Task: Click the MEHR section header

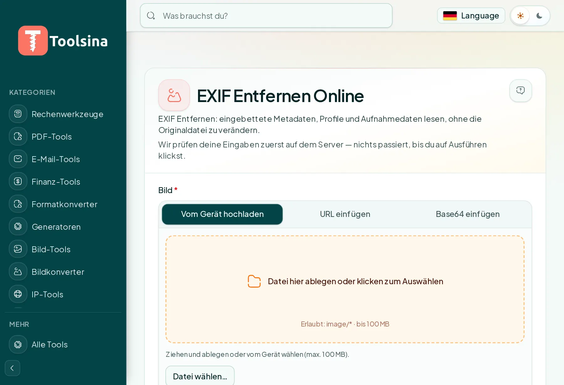Action: click(x=19, y=324)
